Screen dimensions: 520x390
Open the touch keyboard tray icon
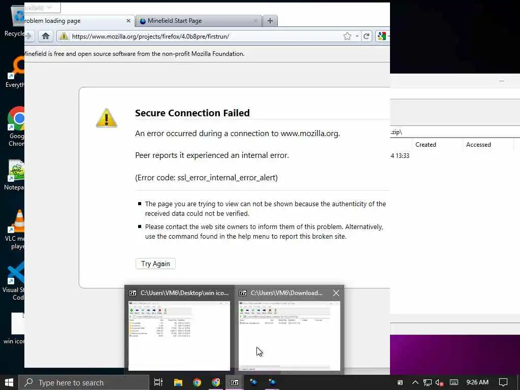point(453,382)
